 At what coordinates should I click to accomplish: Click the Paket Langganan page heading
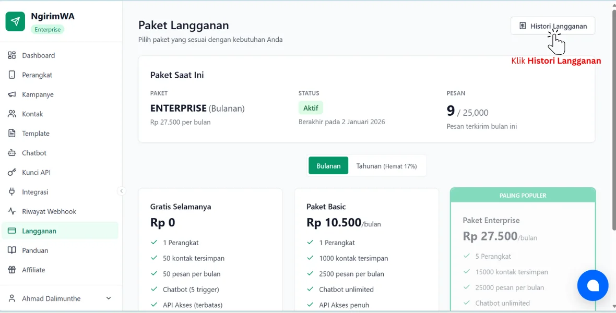click(x=183, y=26)
